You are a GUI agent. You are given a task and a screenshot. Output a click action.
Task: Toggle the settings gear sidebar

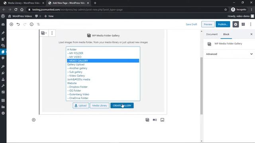[x=235, y=24]
